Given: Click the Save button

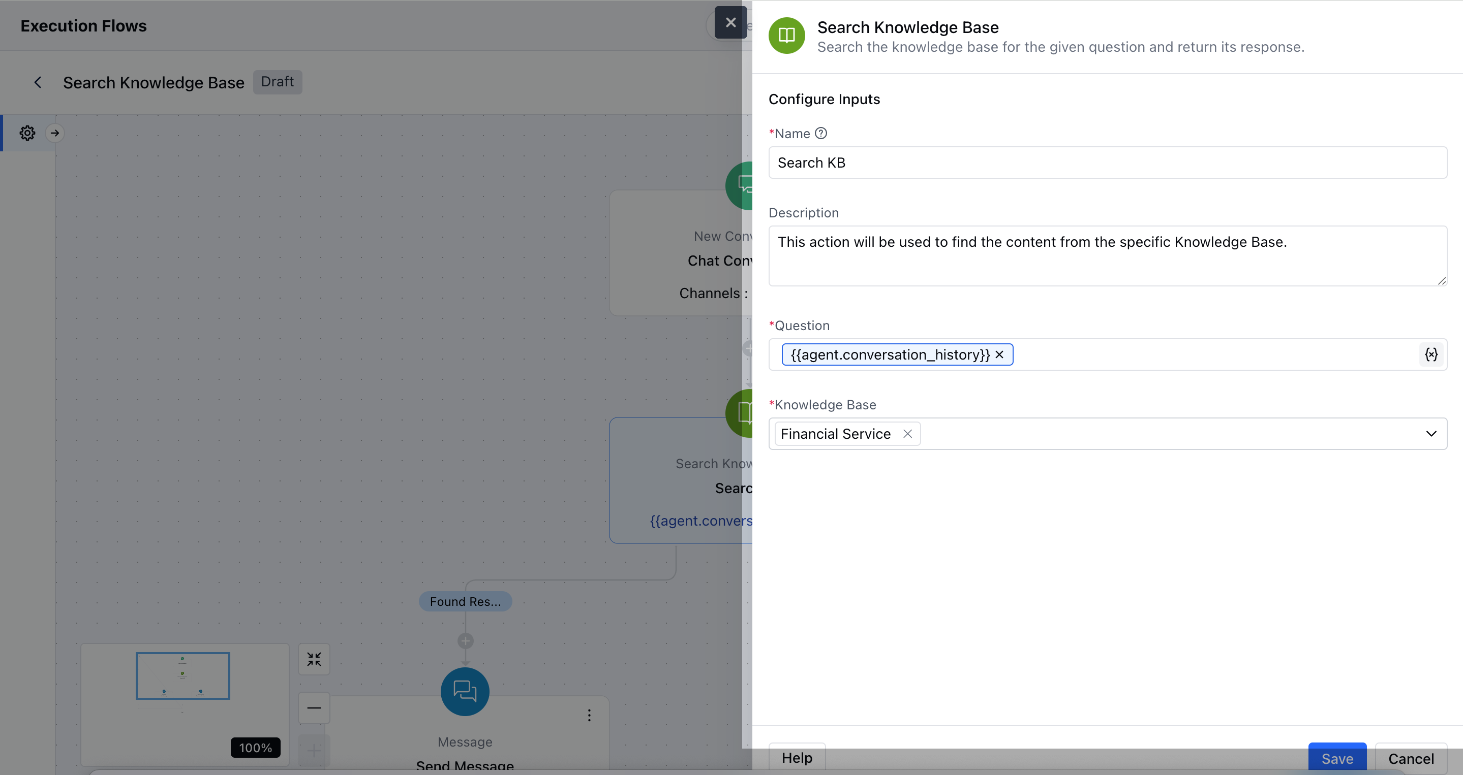Looking at the screenshot, I should click(x=1337, y=759).
